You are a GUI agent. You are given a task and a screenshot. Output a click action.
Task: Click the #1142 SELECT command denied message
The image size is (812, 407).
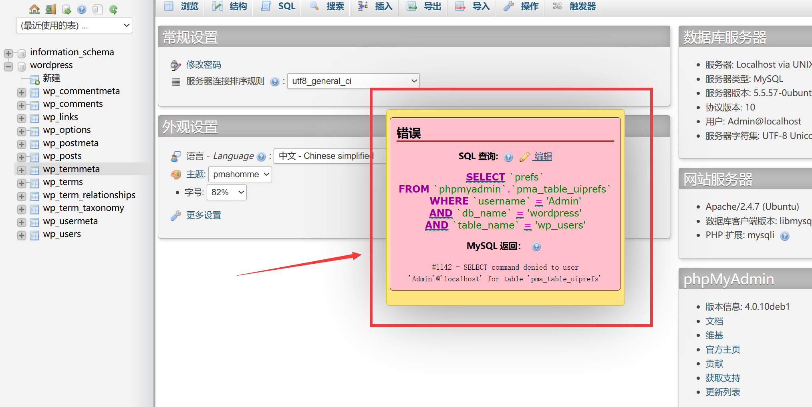(505, 273)
